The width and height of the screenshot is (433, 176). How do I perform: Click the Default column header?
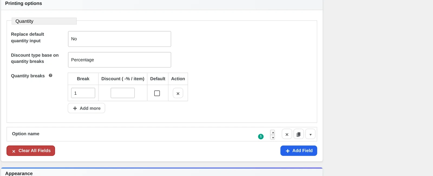point(158,79)
